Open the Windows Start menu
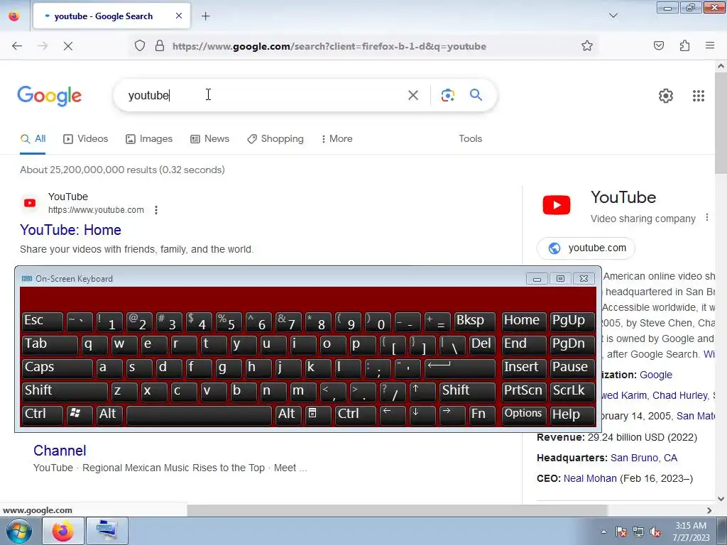727x545 pixels. (18, 531)
